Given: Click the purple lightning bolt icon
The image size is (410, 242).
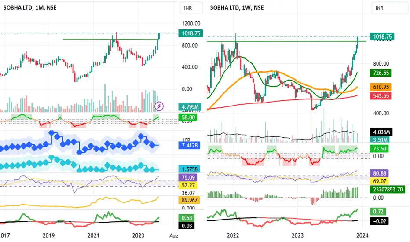Looking at the screenshot, I should coord(159,106).
